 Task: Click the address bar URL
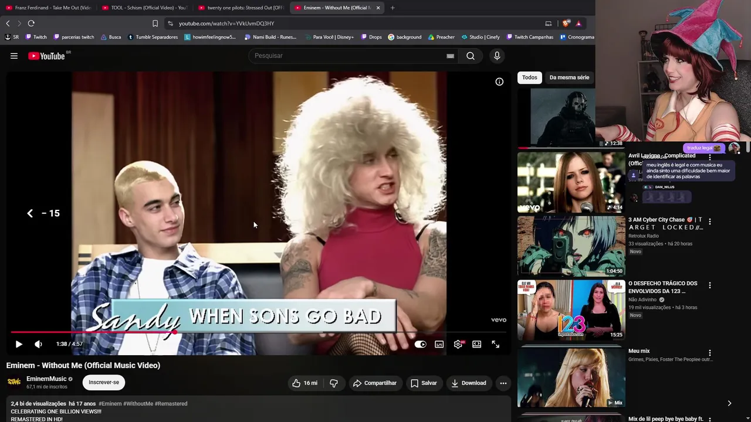pyautogui.click(x=226, y=23)
